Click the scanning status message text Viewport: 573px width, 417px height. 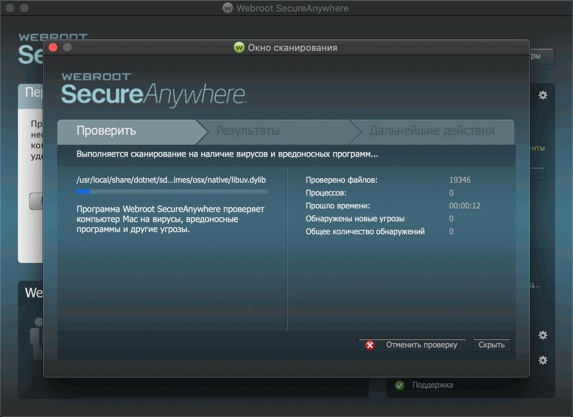click(227, 154)
